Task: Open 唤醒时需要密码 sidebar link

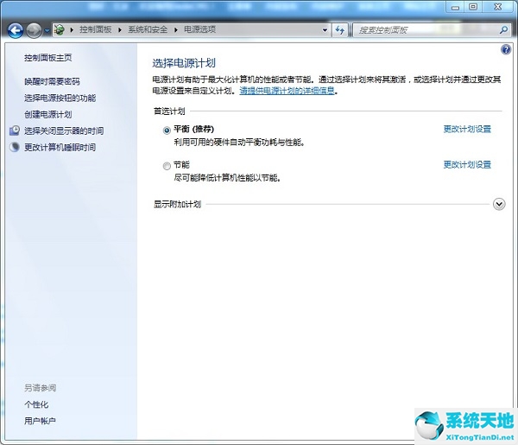Action: [x=52, y=81]
